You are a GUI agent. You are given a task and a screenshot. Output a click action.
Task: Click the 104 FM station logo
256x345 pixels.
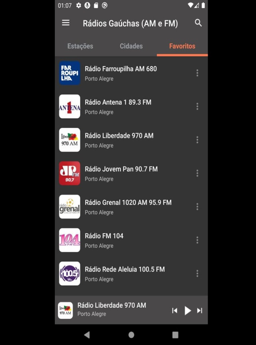tap(70, 240)
